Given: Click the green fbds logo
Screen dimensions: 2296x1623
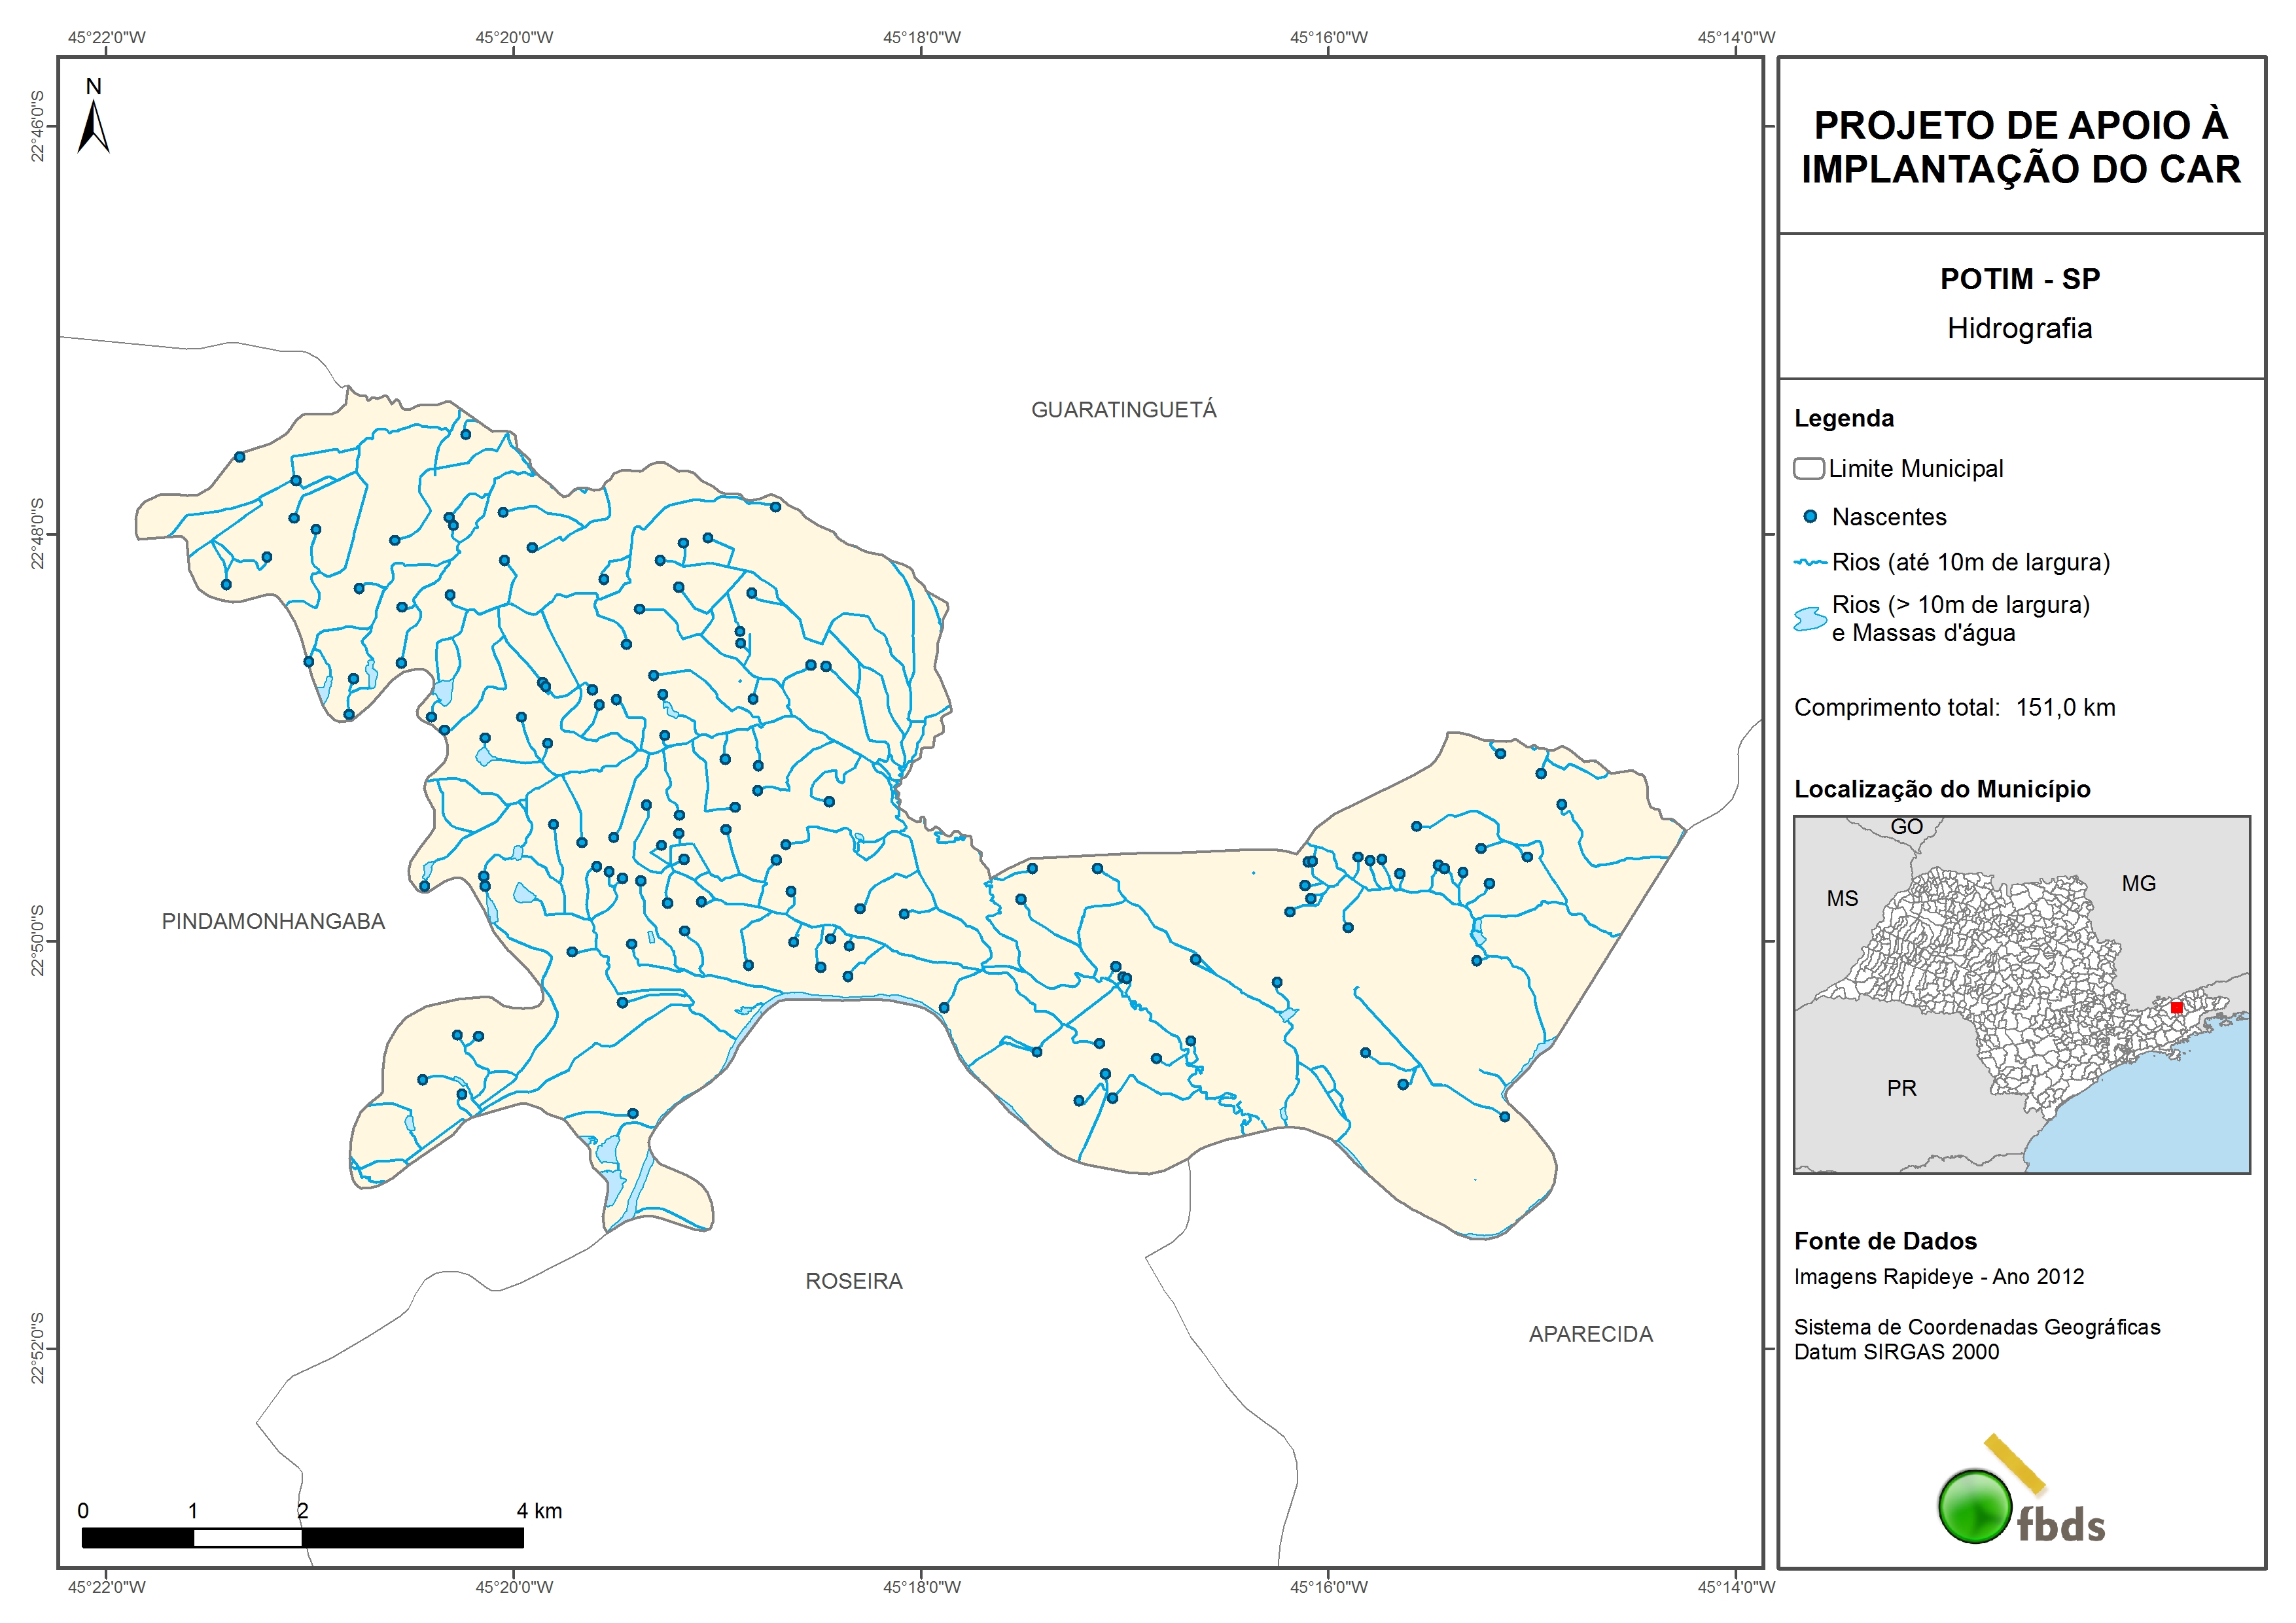Looking at the screenshot, I should pos(1975,1506).
